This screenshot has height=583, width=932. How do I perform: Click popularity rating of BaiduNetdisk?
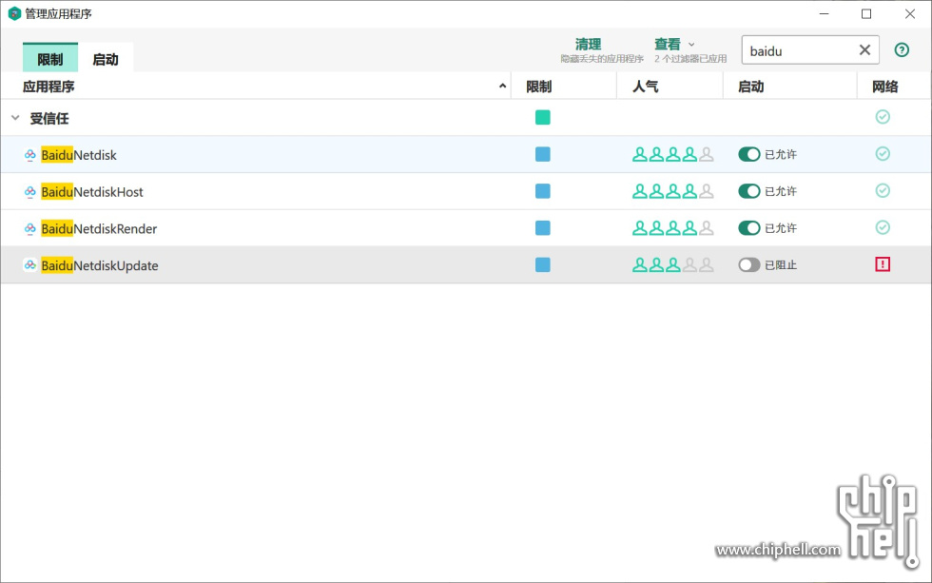(x=673, y=154)
